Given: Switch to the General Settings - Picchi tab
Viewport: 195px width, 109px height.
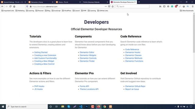Looking at the screenshot, I should (13, 2).
